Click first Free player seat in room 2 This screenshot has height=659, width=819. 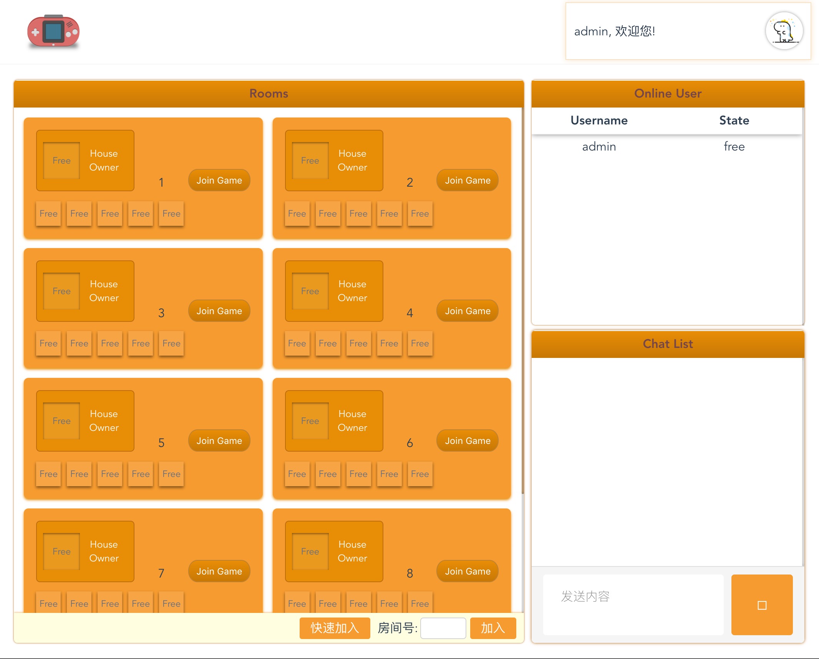(x=297, y=214)
